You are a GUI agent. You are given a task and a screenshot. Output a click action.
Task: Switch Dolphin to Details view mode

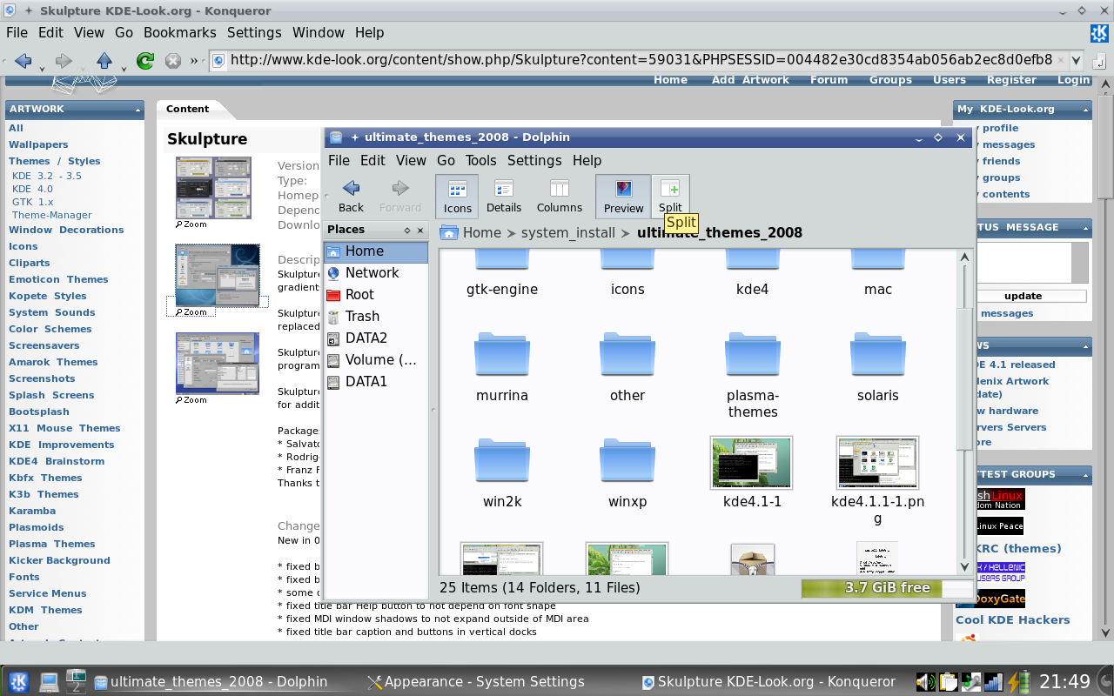(x=504, y=196)
